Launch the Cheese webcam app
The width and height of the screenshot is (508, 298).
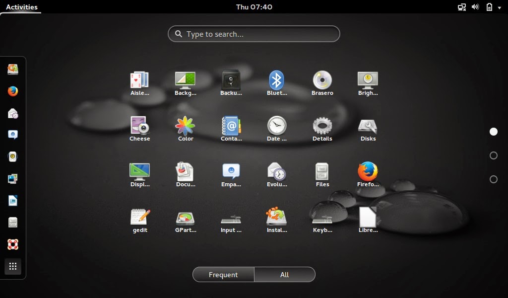139,126
